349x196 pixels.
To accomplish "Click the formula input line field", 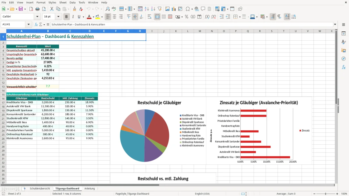I will [191, 24].
